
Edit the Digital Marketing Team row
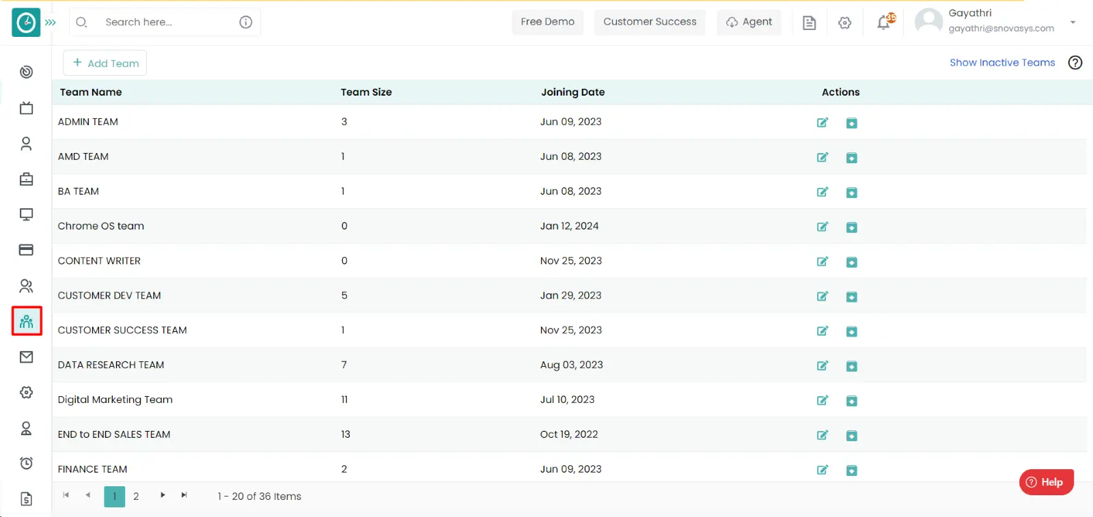click(x=822, y=401)
